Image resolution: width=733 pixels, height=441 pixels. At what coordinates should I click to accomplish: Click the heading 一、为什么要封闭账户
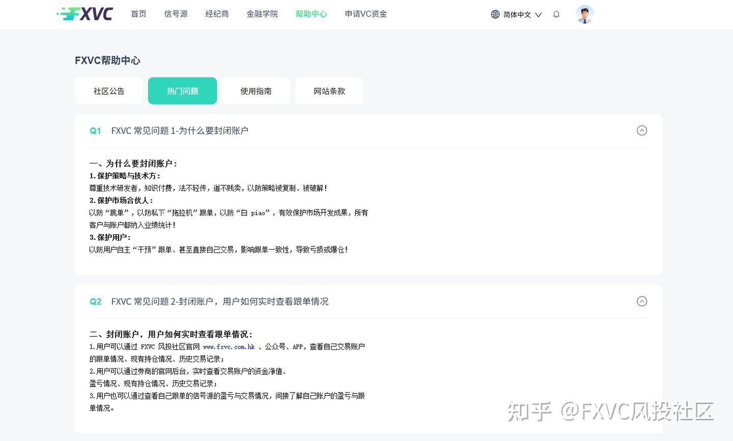[x=133, y=163]
